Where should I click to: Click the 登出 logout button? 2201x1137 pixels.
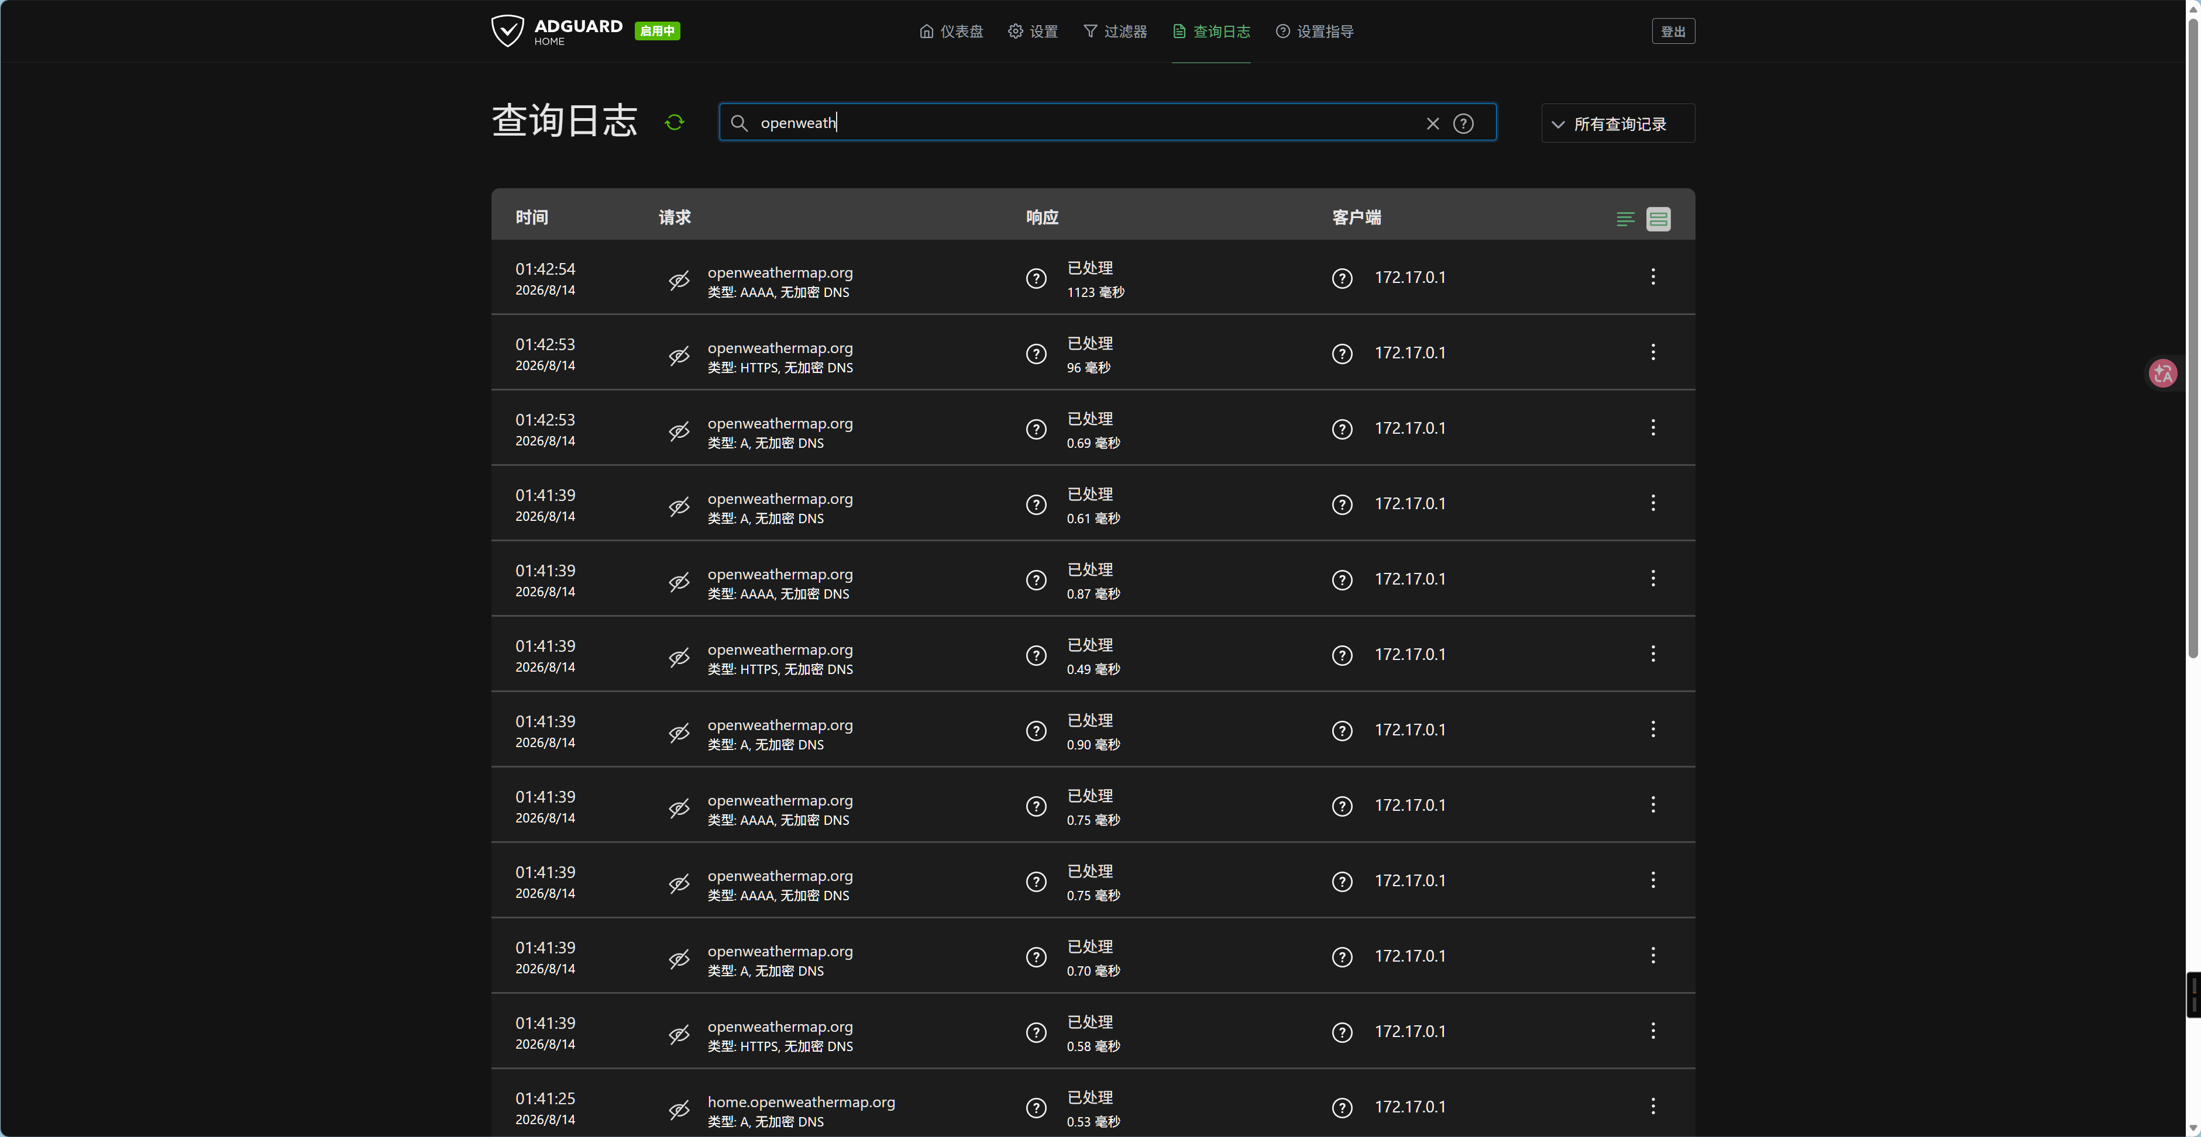[x=1673, y=32]
